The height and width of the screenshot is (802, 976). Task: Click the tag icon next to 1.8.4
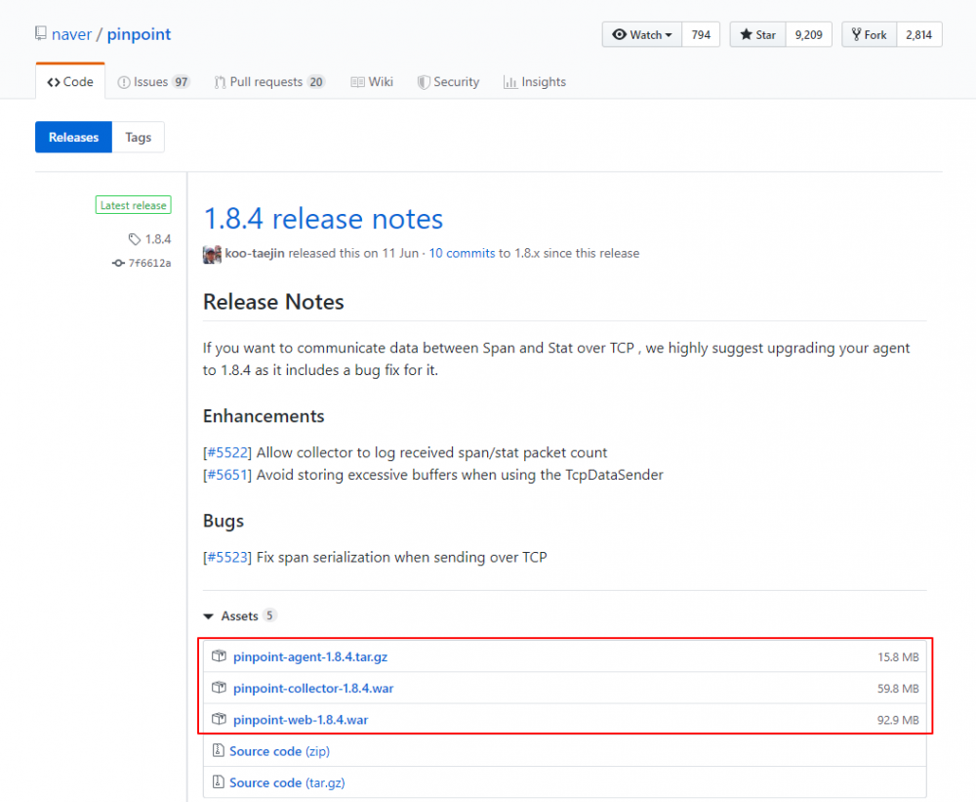135,238
